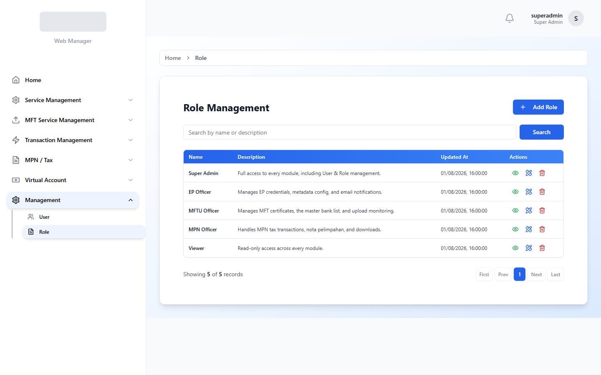Go to Next page
Viewport: 601px width, 375px height.
click(536, 274)
